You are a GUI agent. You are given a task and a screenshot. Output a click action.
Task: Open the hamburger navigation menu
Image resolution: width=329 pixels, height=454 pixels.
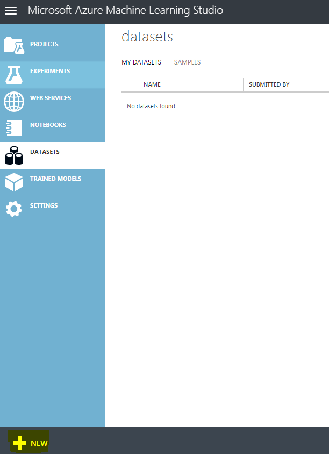(x=11, y=11)
